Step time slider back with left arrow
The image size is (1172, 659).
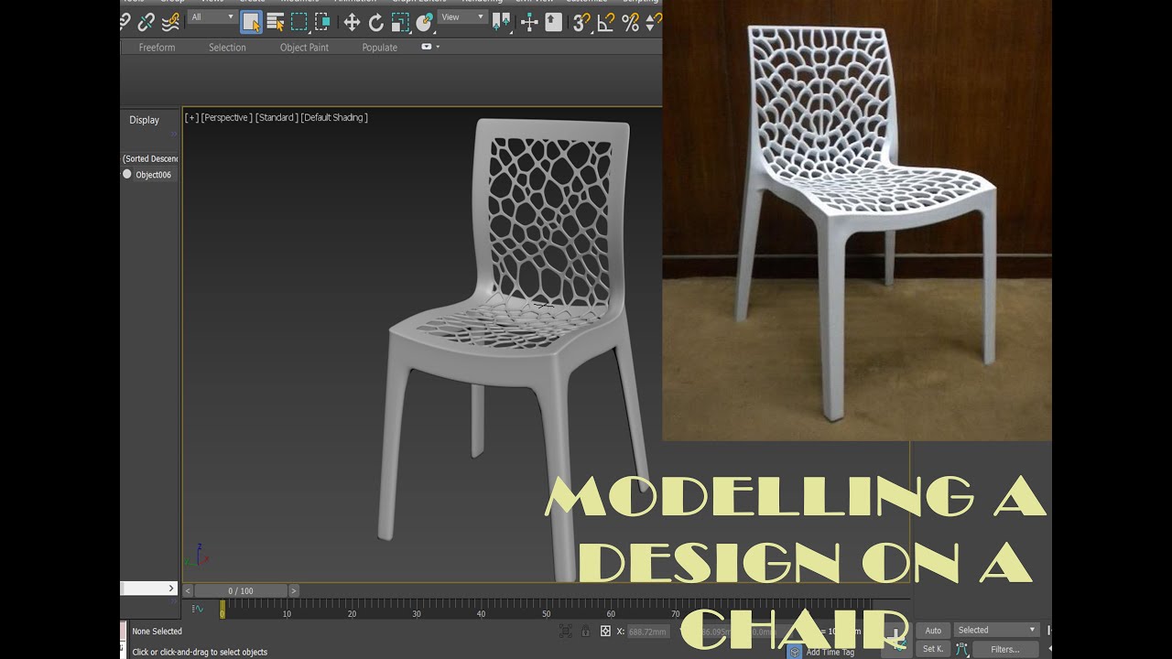(188, 591)
